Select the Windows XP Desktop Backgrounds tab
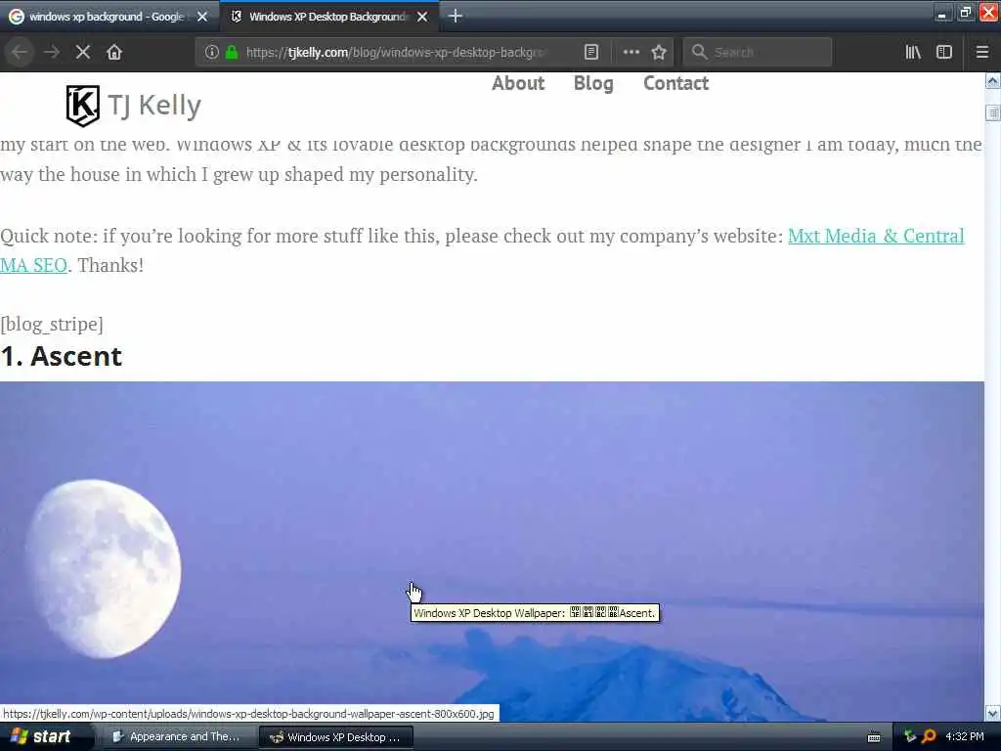Image resolution: width=1001 pixels, height=751 pixels. (x=328, y=17)
